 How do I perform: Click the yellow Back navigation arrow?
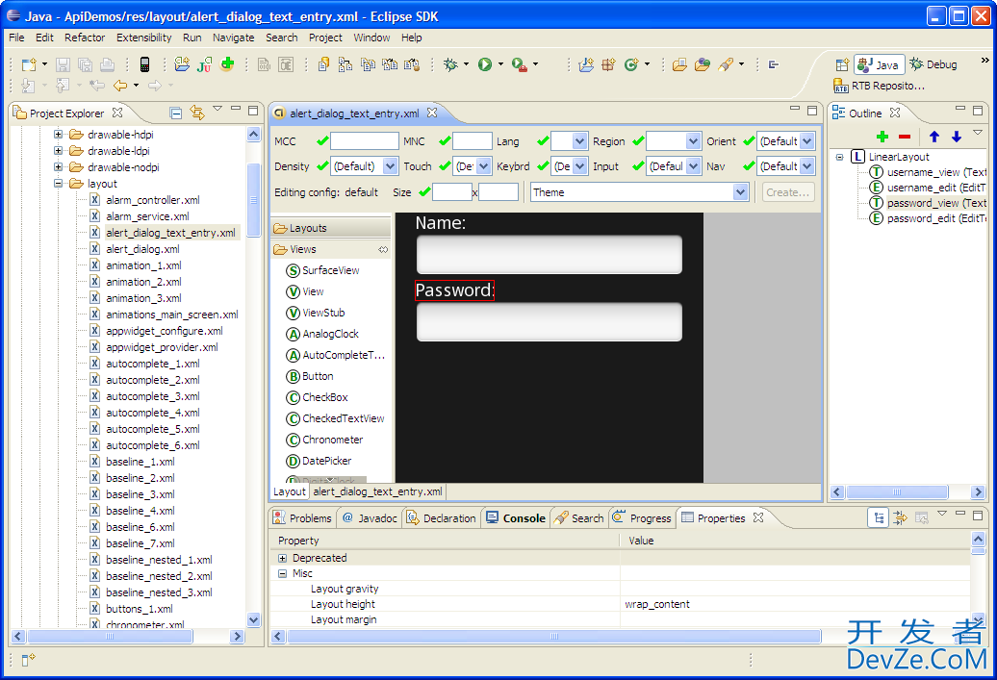(x=120, y=86)
